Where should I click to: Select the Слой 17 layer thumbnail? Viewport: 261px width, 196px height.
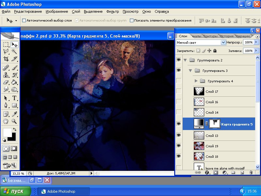[199, 91]
